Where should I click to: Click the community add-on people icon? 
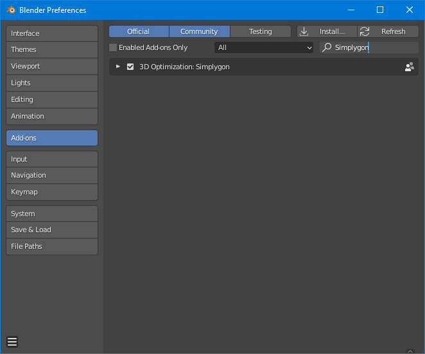(410, 67)
